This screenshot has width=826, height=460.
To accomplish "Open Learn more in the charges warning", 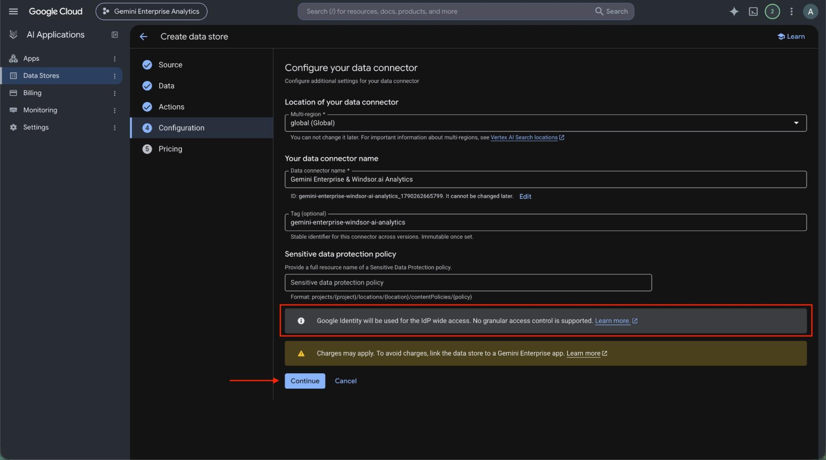I will [x=587, y=353].
